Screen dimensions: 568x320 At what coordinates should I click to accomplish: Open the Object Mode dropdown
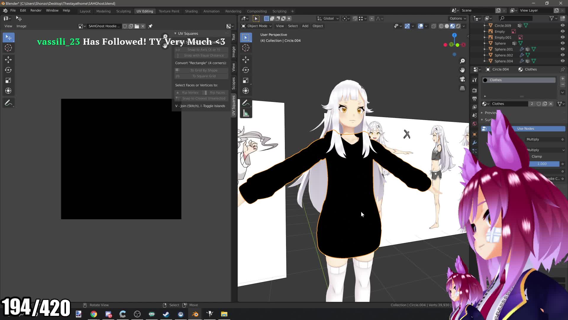point(256,26)
